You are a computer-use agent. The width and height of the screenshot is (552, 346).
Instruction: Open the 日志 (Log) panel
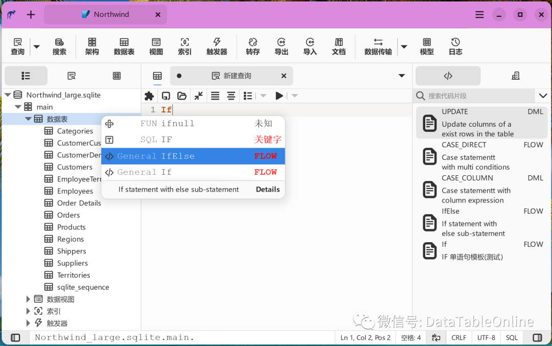pos(455,46)
